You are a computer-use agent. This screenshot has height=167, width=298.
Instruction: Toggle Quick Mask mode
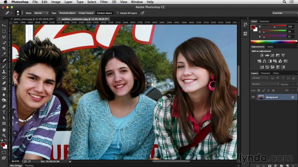4,152
